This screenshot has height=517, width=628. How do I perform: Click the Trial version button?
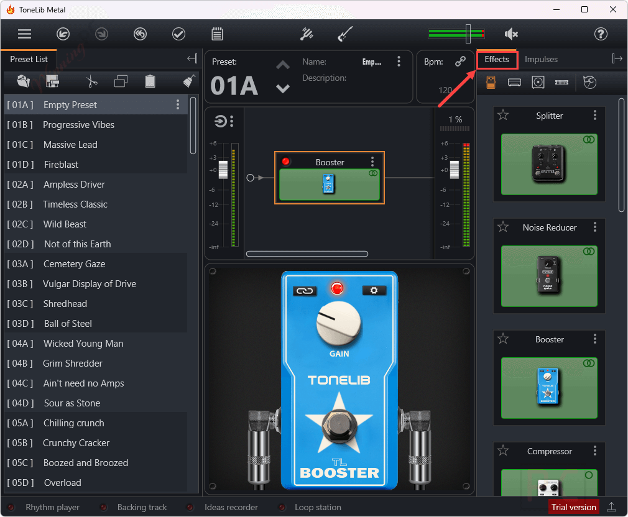coord(573,507)
